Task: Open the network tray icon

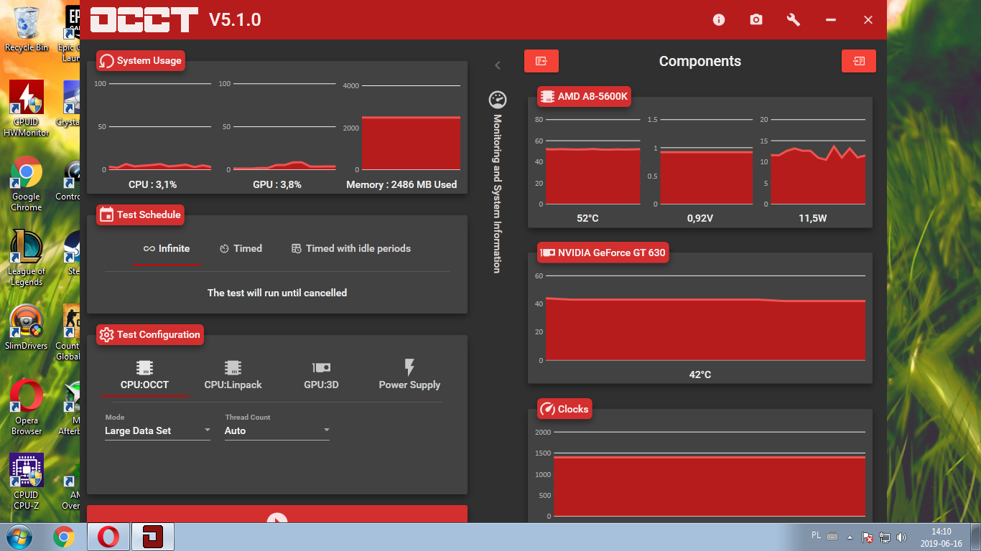Action: (885, 537)
